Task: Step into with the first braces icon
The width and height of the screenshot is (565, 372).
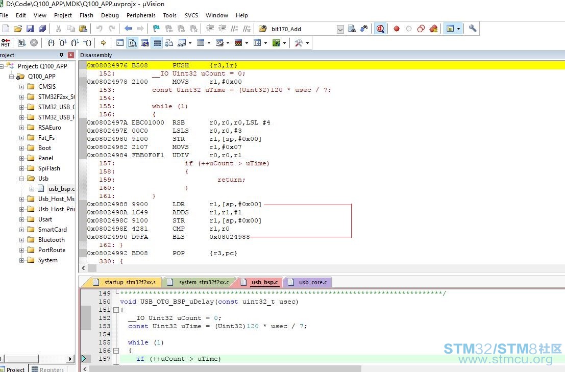Action: pyautogui.click(x=51, y=43)
